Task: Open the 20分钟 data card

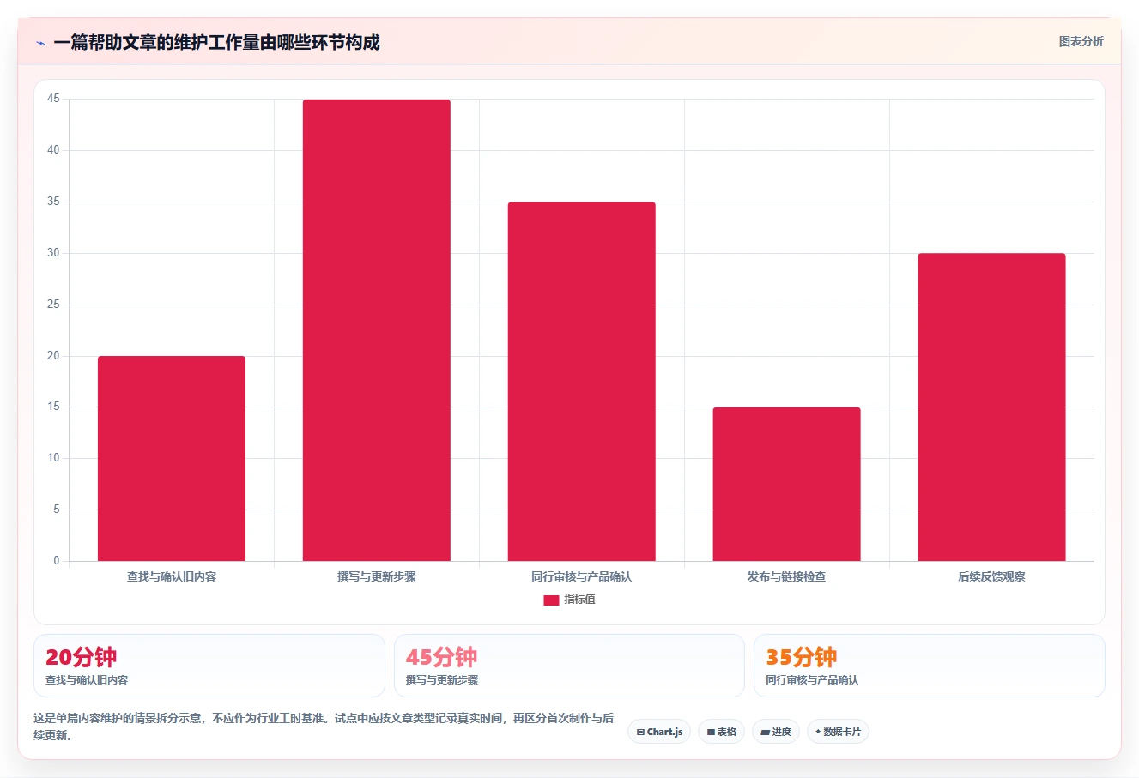Action: [x=209, y=666]
